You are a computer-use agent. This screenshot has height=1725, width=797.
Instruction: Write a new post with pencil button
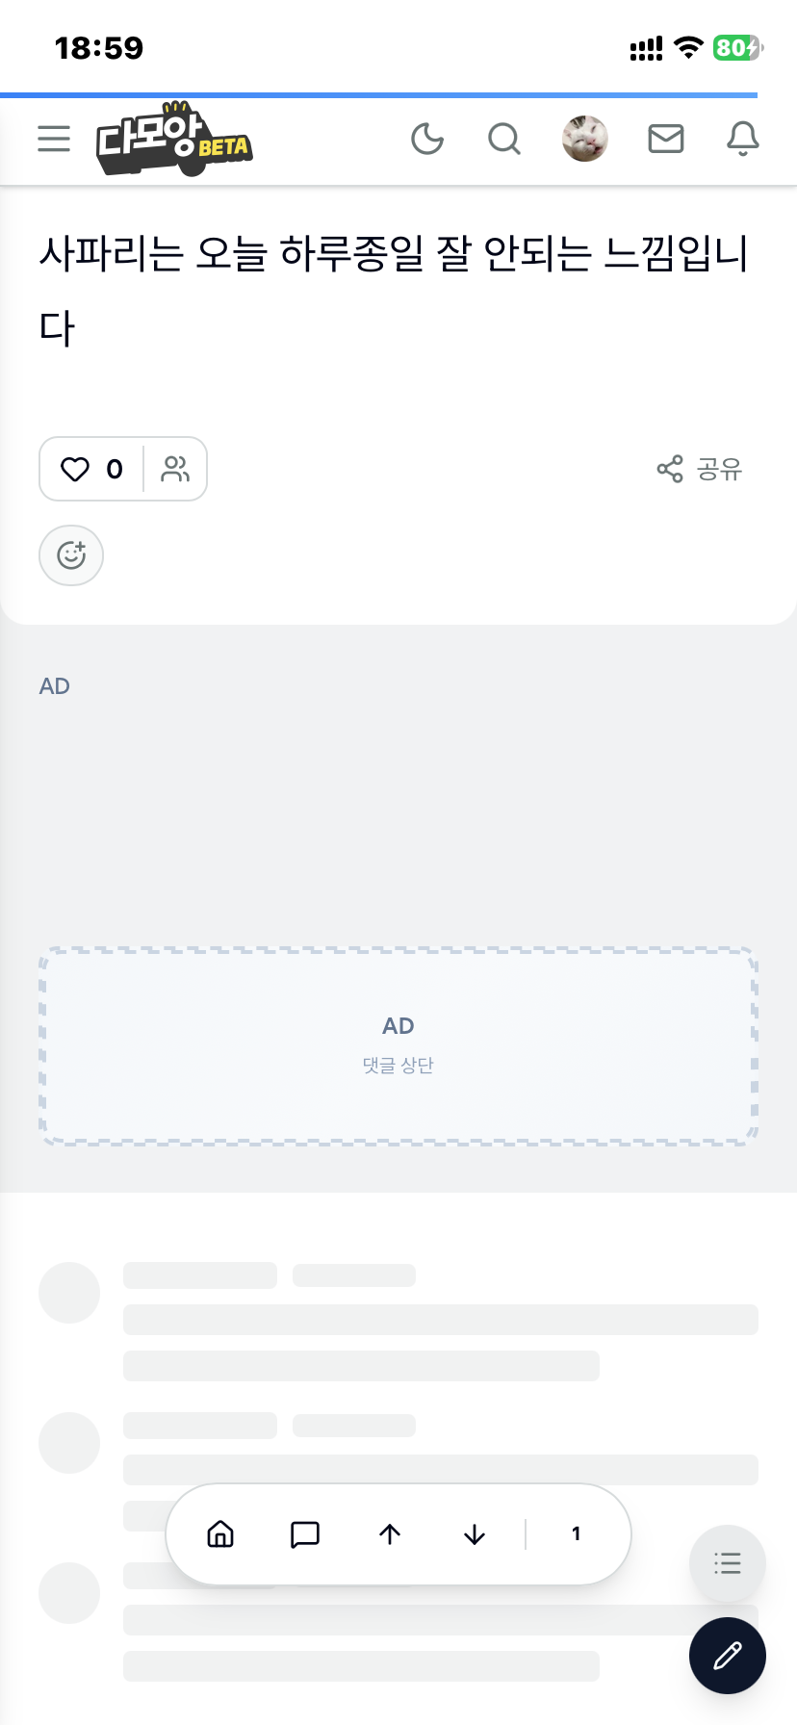tap(728, 1656)
